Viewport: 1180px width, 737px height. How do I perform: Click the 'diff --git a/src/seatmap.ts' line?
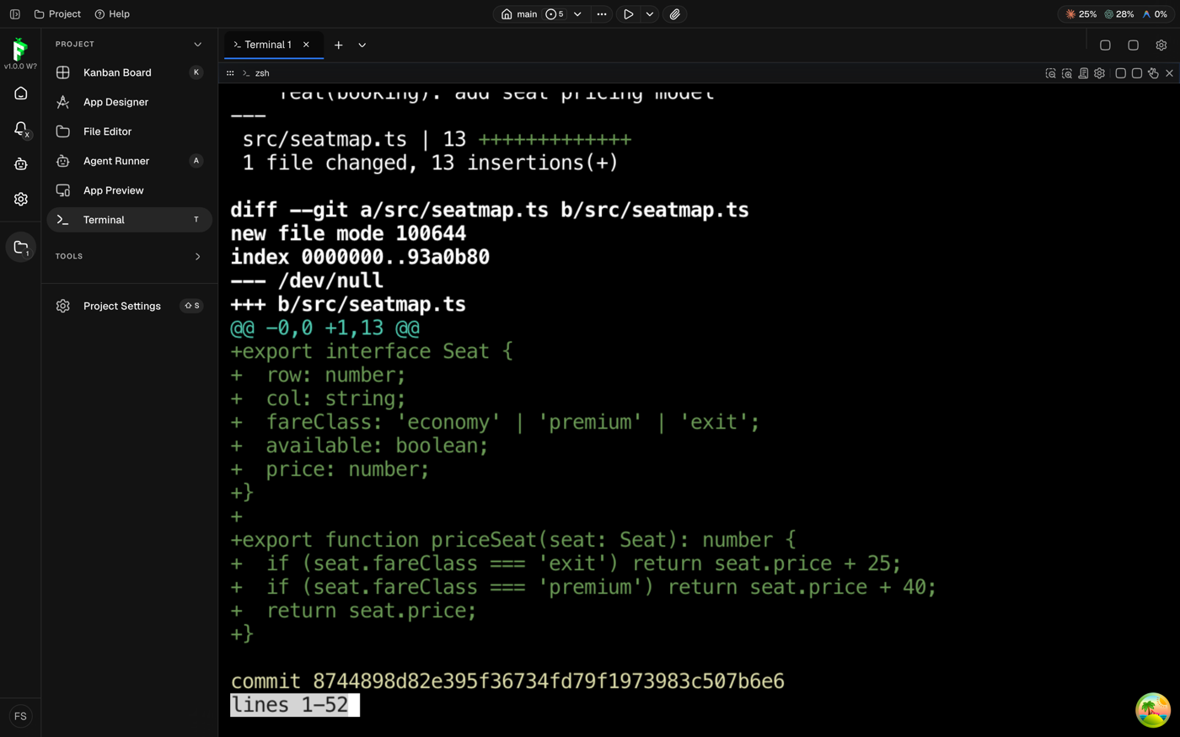point(490,210)
